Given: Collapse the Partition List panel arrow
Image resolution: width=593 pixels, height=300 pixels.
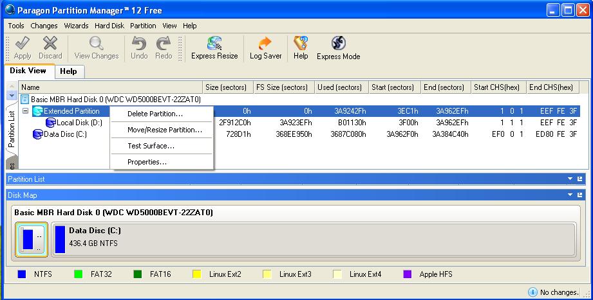Looking at the screenshot, I should click(x=570, y=179).
